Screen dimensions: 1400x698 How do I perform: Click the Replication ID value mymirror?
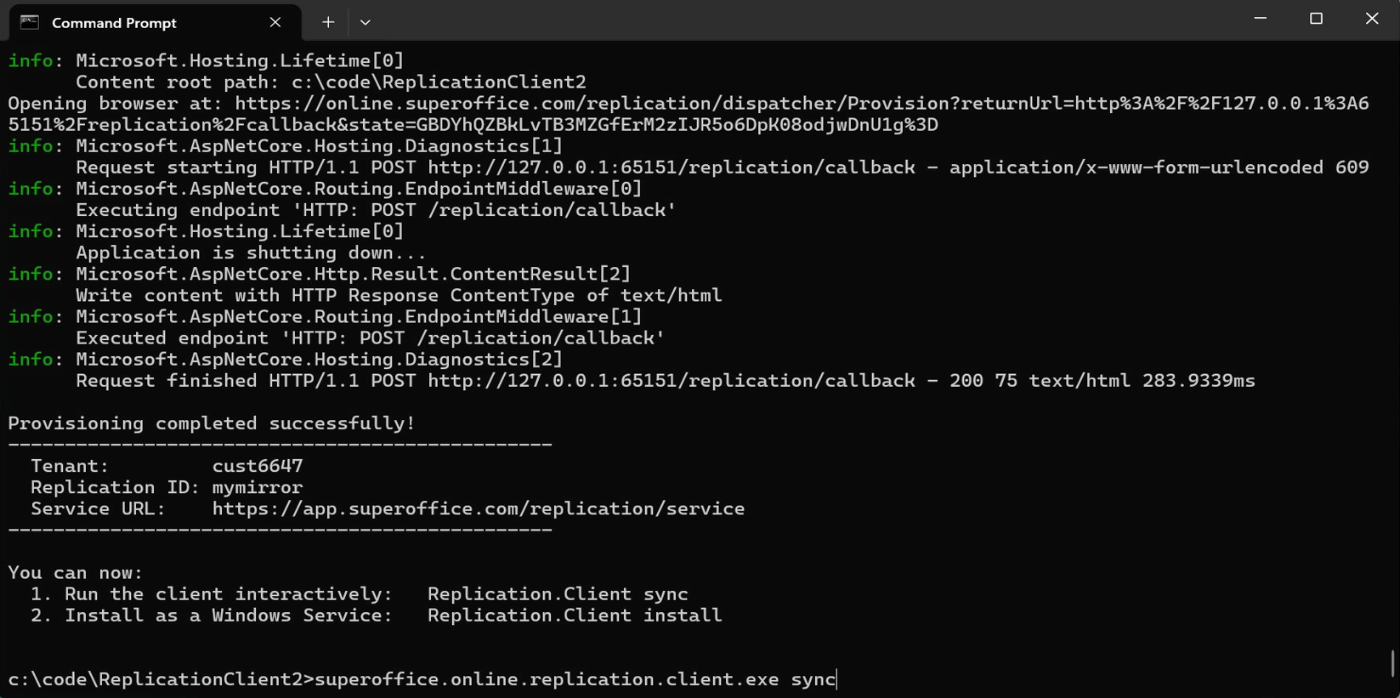click(258, 487)
